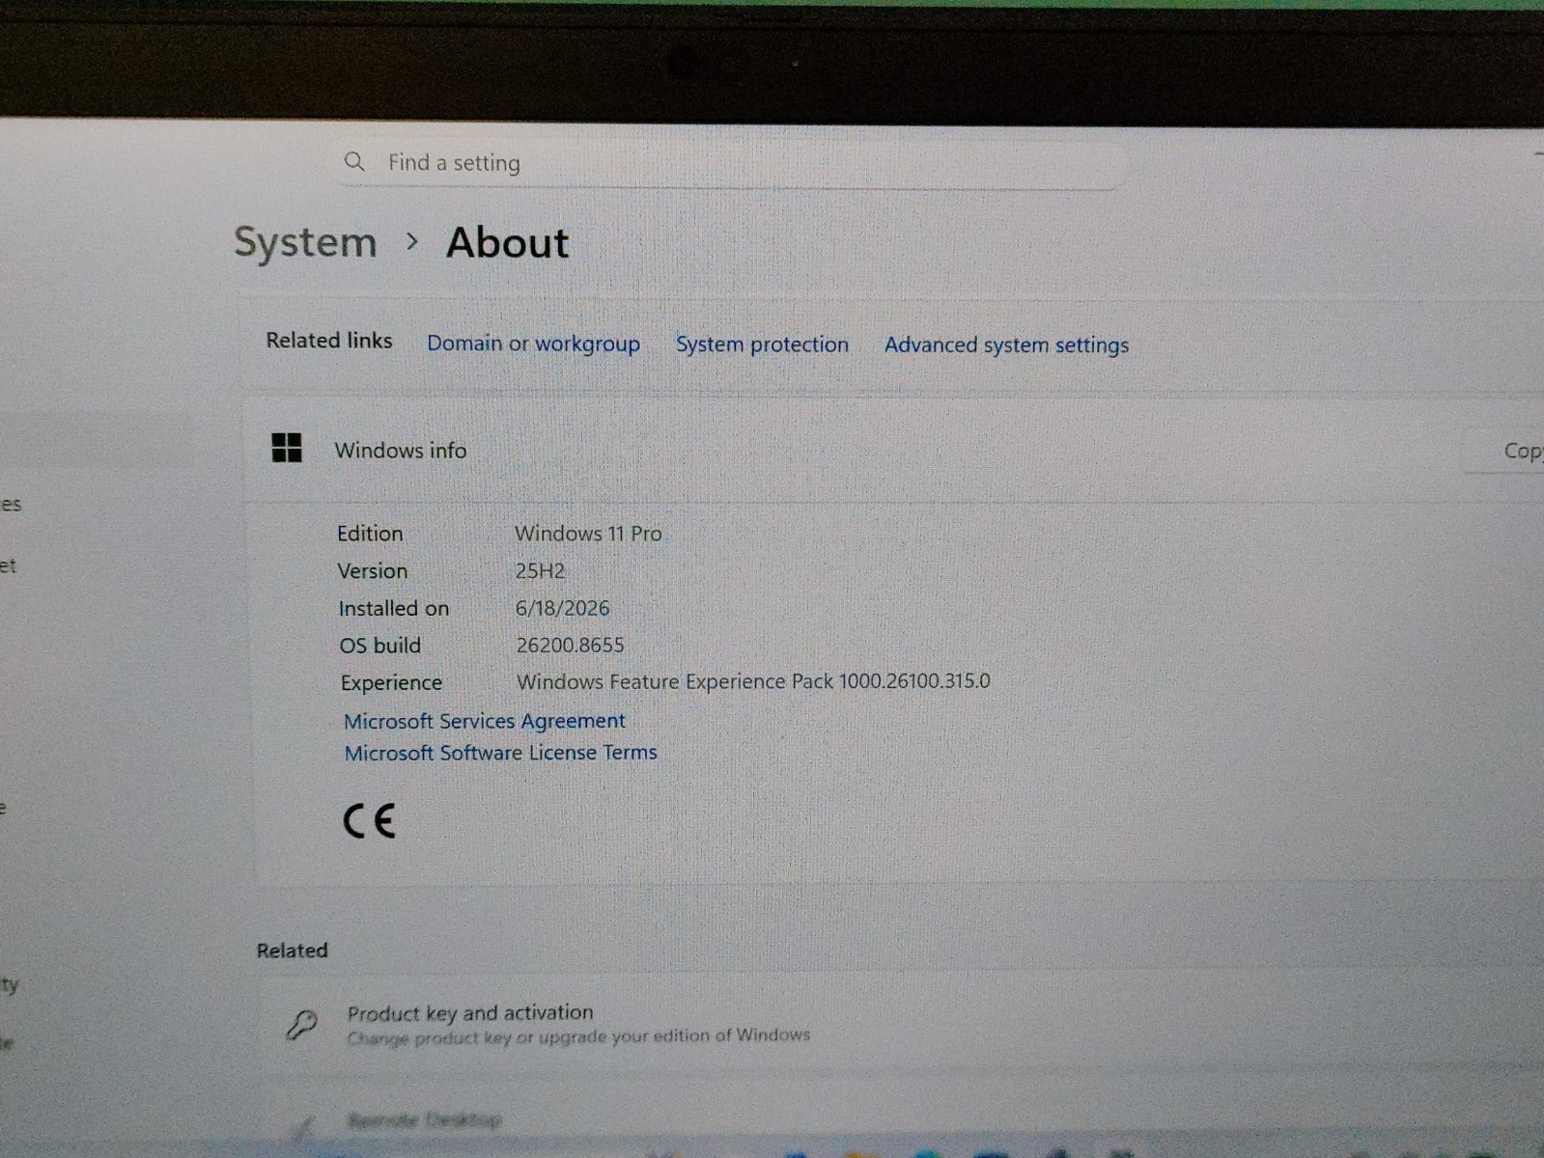Open System protection link
The width and height of the screenshot is (1544, 1158).
(x=762, y=345)
